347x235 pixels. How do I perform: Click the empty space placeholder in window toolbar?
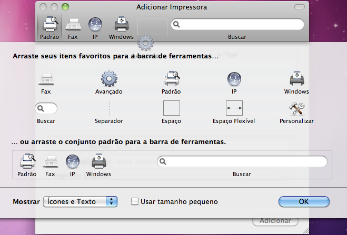(x=152, y=27)
